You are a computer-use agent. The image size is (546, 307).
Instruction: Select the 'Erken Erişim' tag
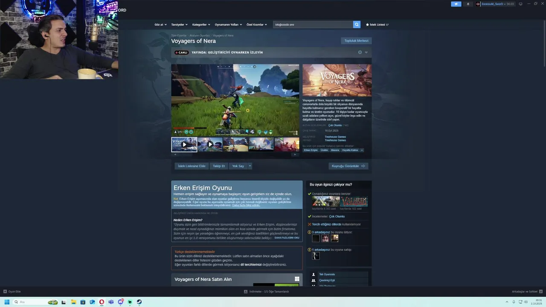pos(311,150)
